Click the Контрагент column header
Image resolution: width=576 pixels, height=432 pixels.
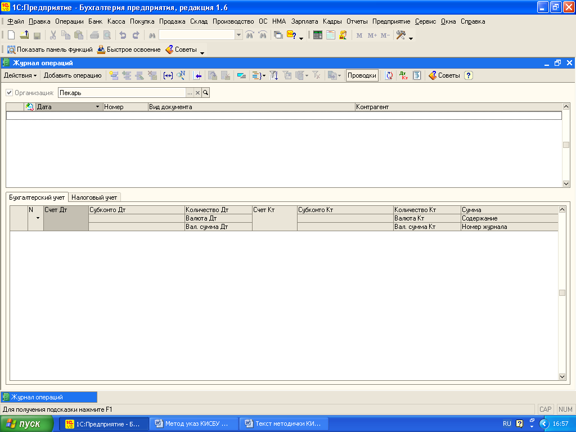458,107
